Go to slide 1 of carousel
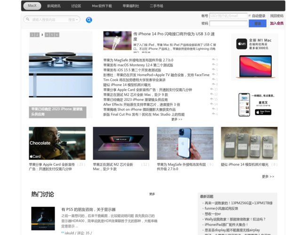 [x=32, y=35]
